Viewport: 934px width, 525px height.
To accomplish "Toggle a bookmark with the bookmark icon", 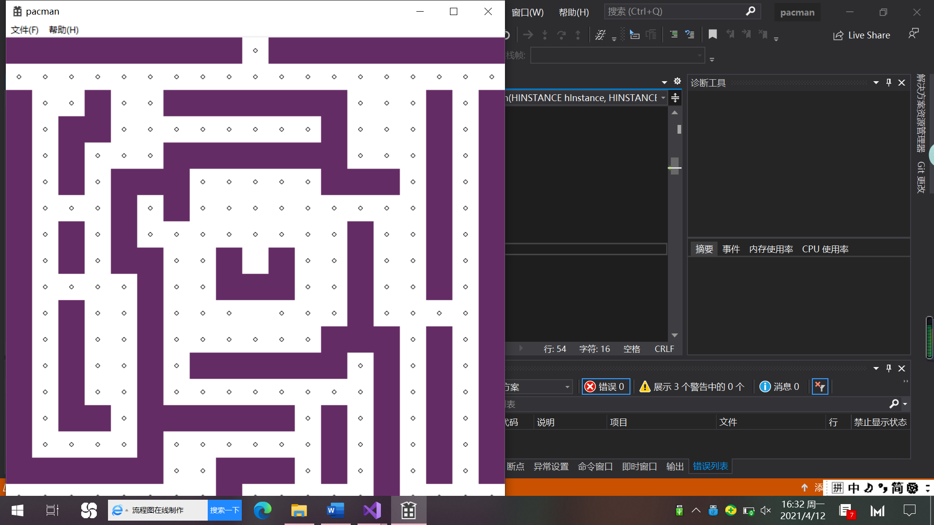I will pos(713,35).
